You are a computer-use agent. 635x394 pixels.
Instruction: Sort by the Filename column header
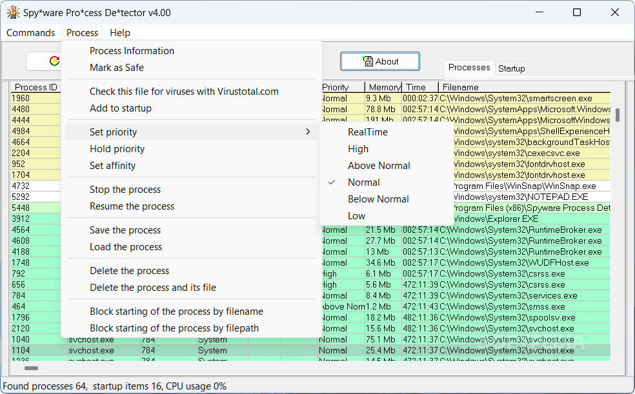[x=525, y=87]
